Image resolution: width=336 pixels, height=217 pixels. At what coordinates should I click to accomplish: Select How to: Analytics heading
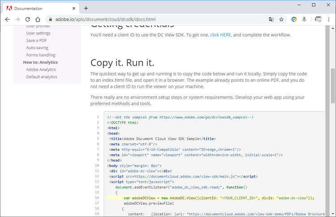[40, 62]
